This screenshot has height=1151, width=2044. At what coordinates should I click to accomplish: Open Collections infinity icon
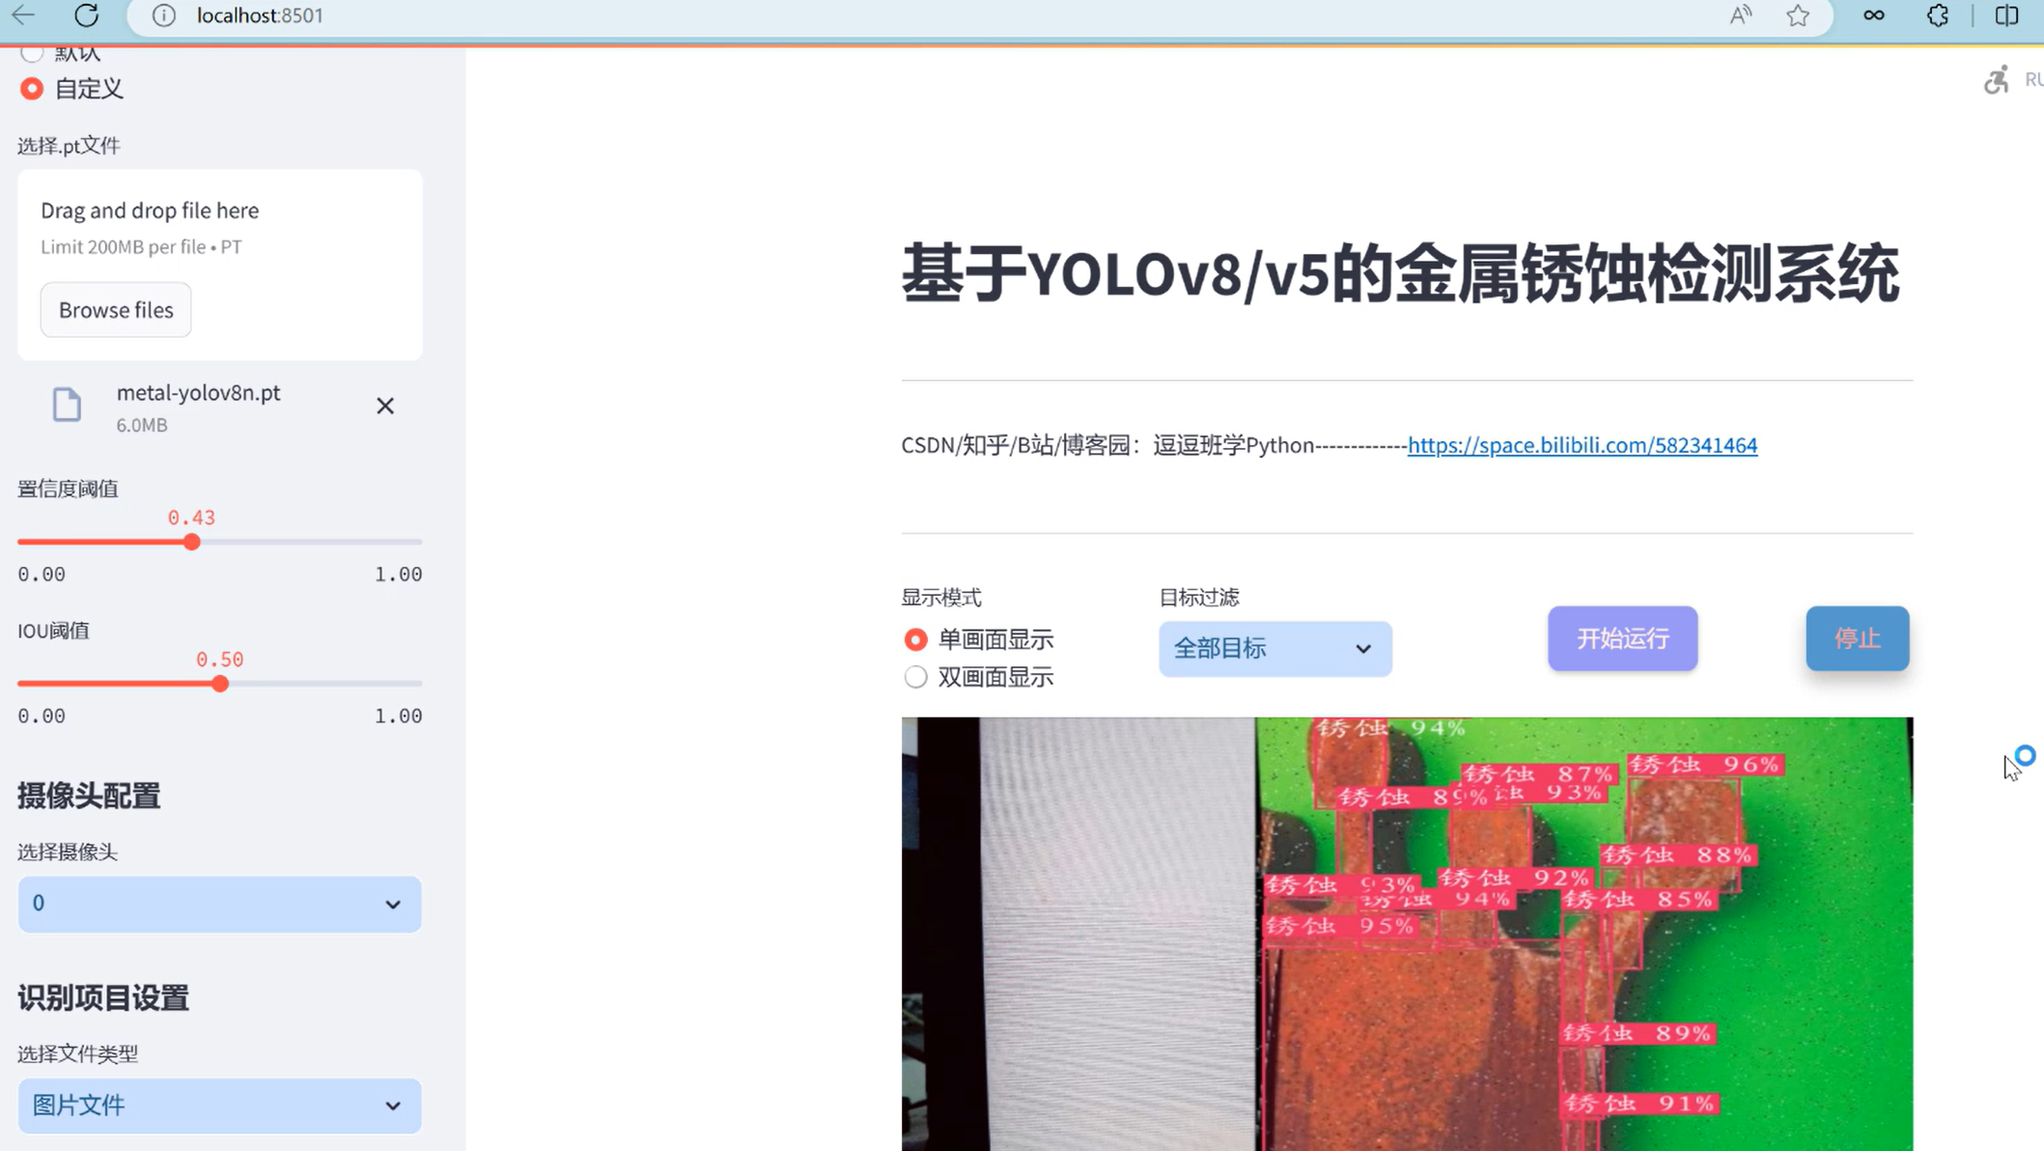(1873, 15)
